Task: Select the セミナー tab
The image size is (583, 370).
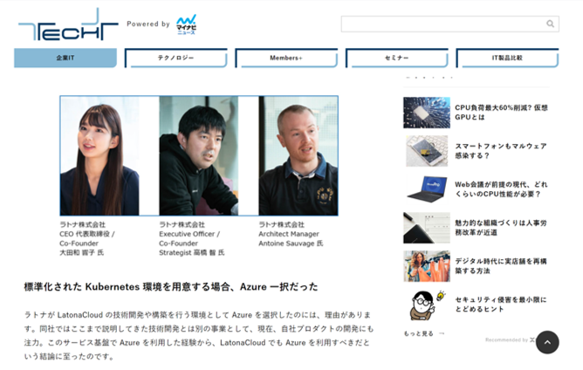Action: pos(396,58)
